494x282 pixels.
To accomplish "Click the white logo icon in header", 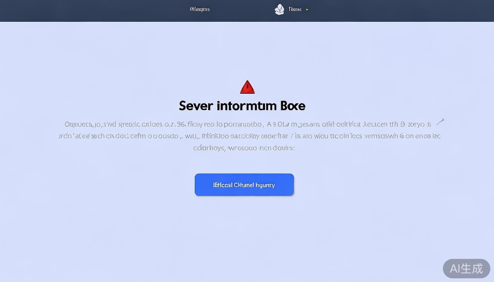I will (279, 10).
